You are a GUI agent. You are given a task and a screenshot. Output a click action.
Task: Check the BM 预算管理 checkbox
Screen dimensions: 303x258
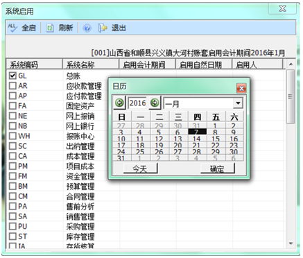tap(12, 187)
